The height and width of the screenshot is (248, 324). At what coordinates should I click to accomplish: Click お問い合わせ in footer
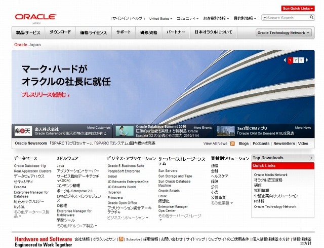[x=172, y=239]
